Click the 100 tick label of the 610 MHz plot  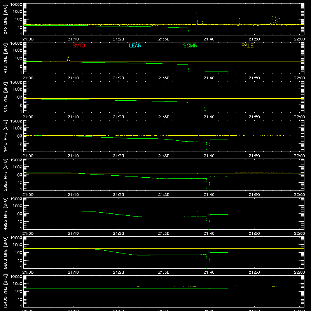(19, 97)
